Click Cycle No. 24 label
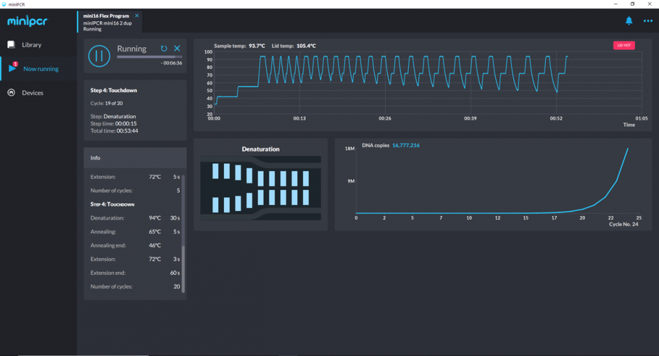Screen dimensions: 659x356 [x=624, y=224]
